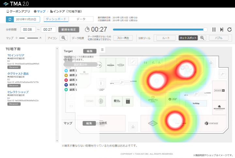Viewport: 235px width, 158px height.
Task: Click Beacon badge under セレクトショップ
Action: (x=14, y=104)
